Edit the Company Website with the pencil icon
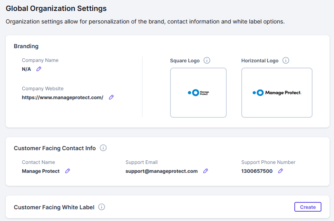 click(x=111, y=97)
